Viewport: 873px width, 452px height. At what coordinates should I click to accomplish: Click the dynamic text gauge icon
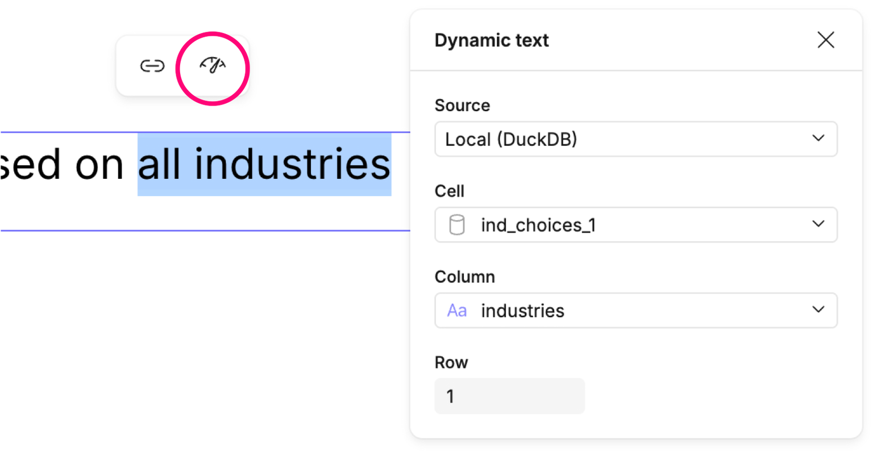[213, 66]
